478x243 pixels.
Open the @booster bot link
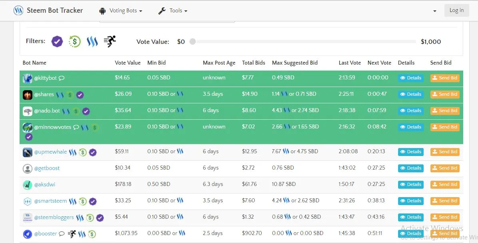tap(46, 233)
